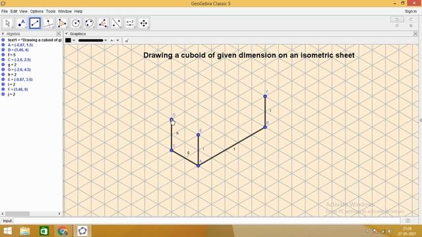Viewport: 422px width, 237px height.
Task: Click the Undo button
Action: [397, 19]
